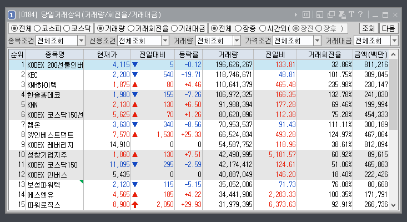The image size is (407, 222).
Task: Select the 시간외 radio button
Action: (263, 28)
